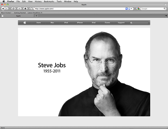The image size is (168, 129).
Task: Open the View menu
Action: pos(30,1)
